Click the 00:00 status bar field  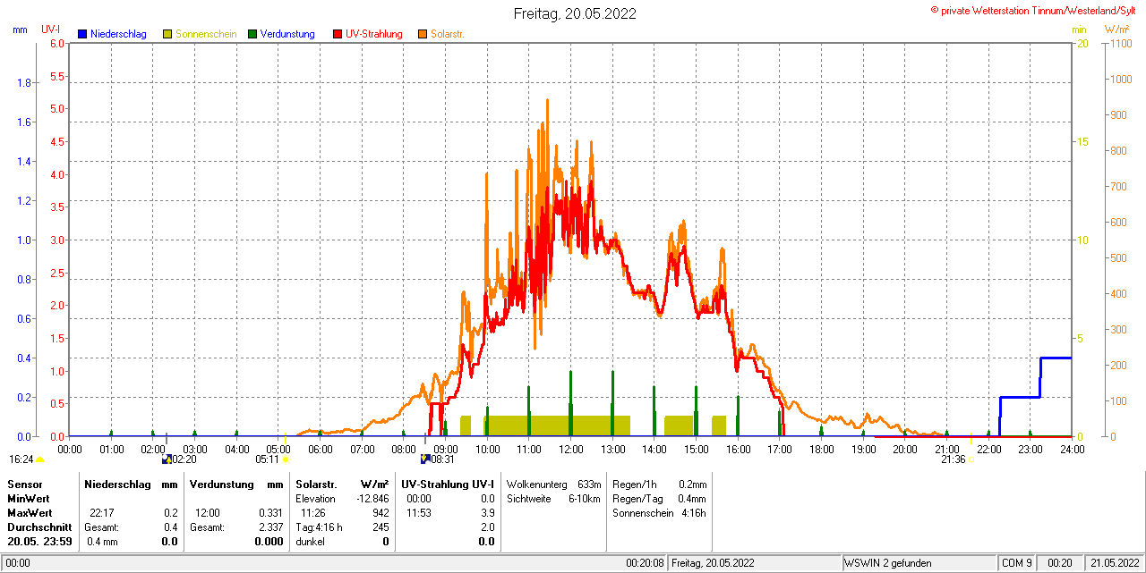click(18, 563)
